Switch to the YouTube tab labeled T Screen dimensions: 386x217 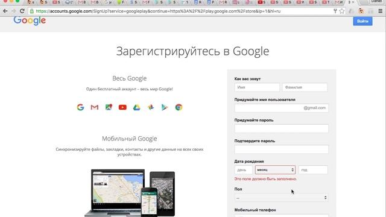click(x=326, y=2)
